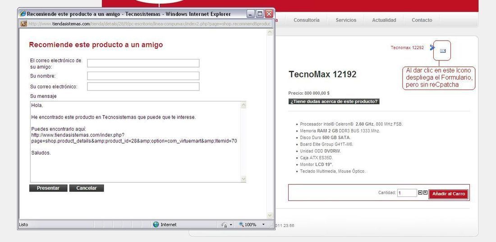Screen dimensions: 496x242
Task: Open the Contacto menu item
Action: pyautogui.click(x=422, y=20)
